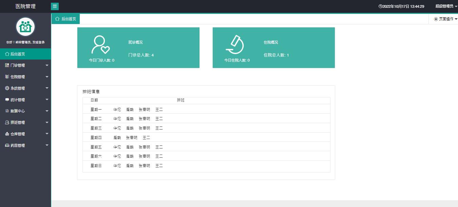
Task: Click the 住院总人数: 1 text
Action: (x=276, y=55)
